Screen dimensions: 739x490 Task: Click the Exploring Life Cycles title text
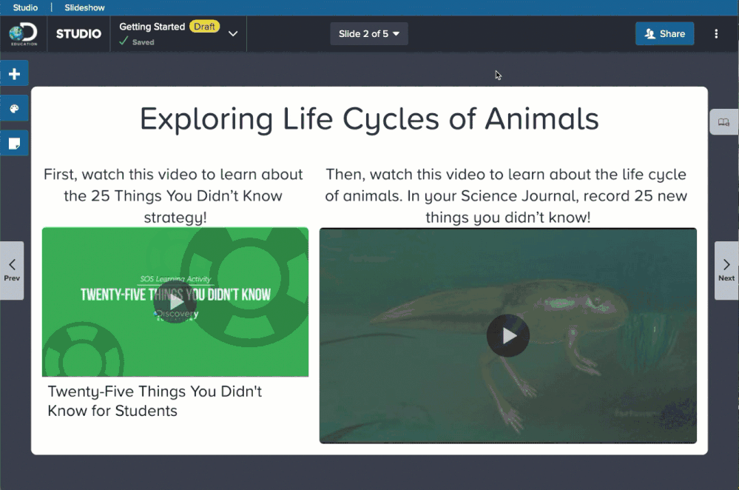[x=369, y=118]
